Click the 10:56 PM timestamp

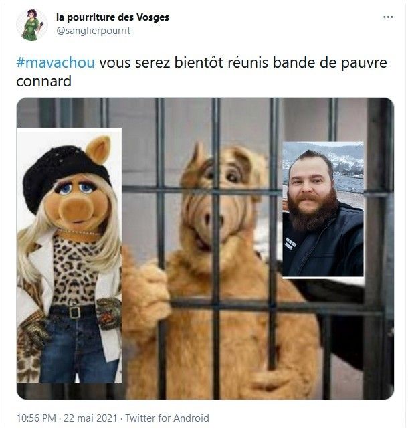click(x=36, y=418)
